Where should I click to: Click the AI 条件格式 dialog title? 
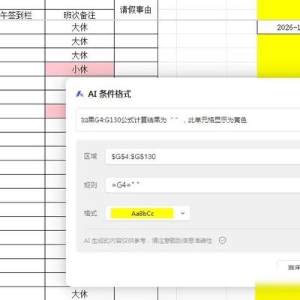point(109,94)
